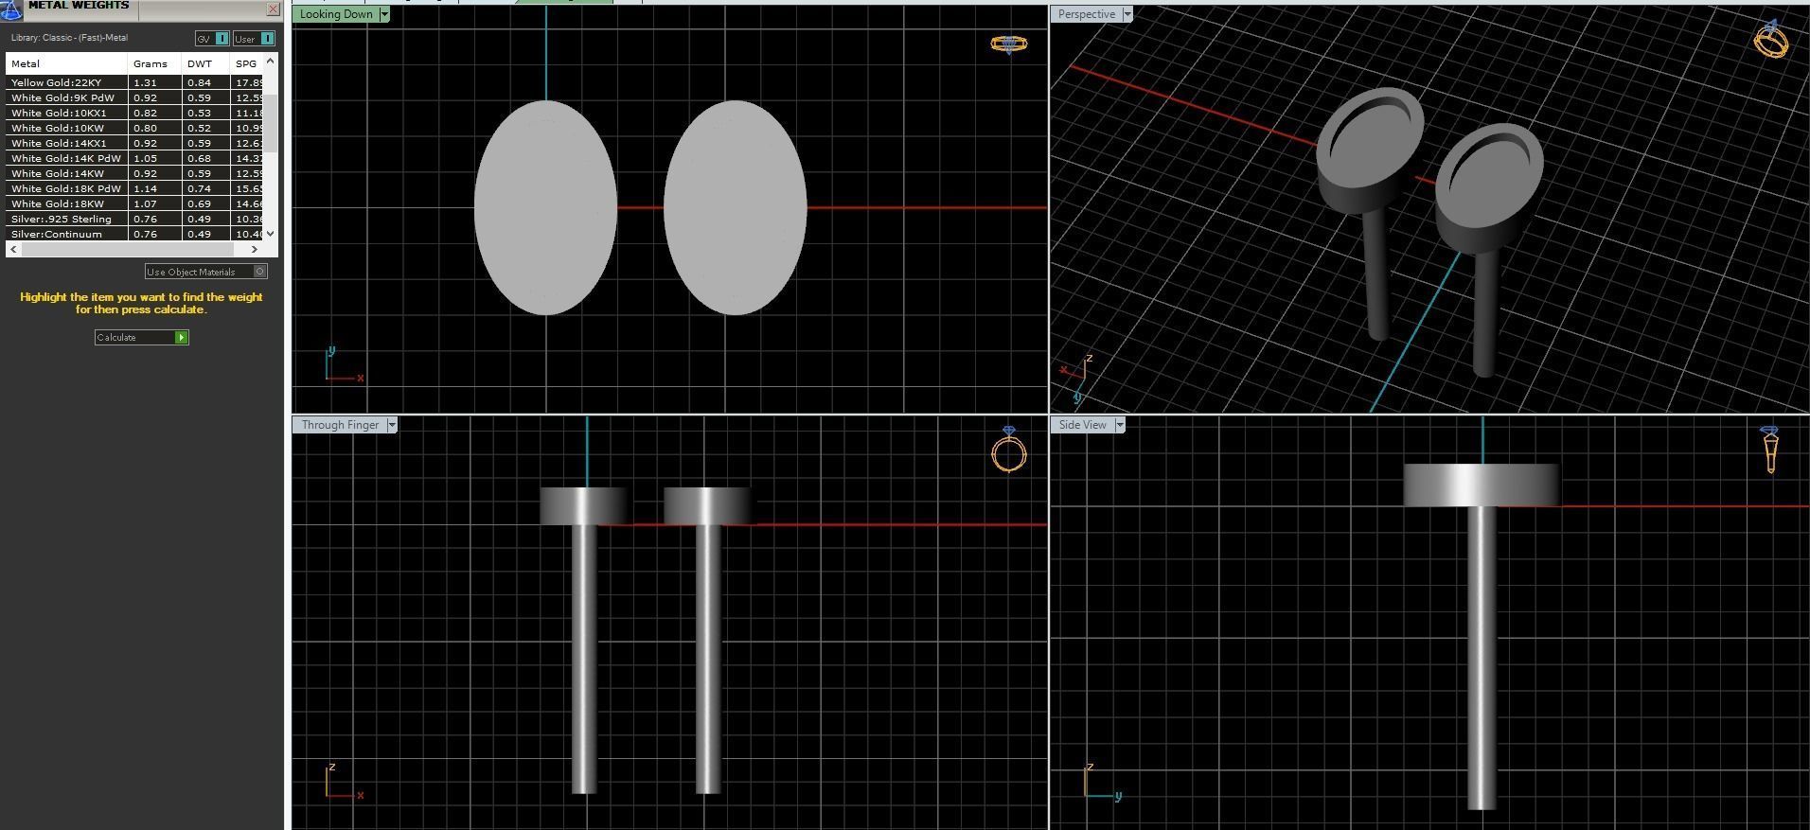1810x830 pixels.
Task: Select the White Gold:10KX1 row
Action: (x=134, y=113)
